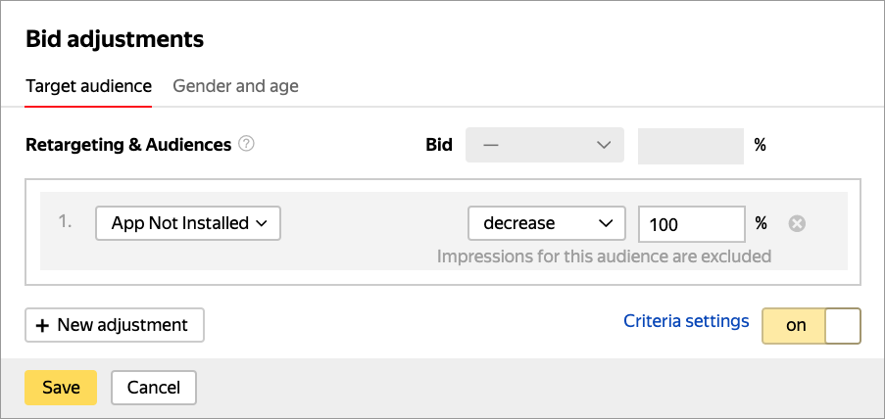Open the top Bid direction dropdown
The image size is (885, 419).
(x=545, y=145)
